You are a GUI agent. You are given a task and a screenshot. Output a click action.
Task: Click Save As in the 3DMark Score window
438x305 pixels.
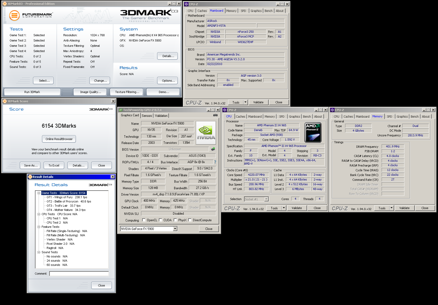point(30,165)
